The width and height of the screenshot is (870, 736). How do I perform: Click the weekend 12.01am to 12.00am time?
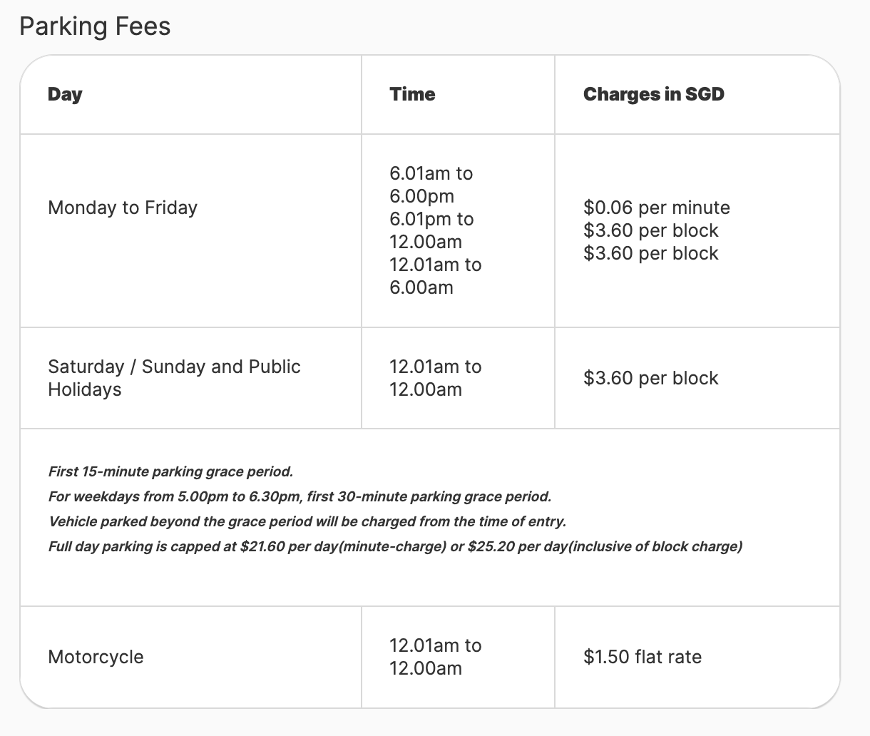(x=435, y=378)
